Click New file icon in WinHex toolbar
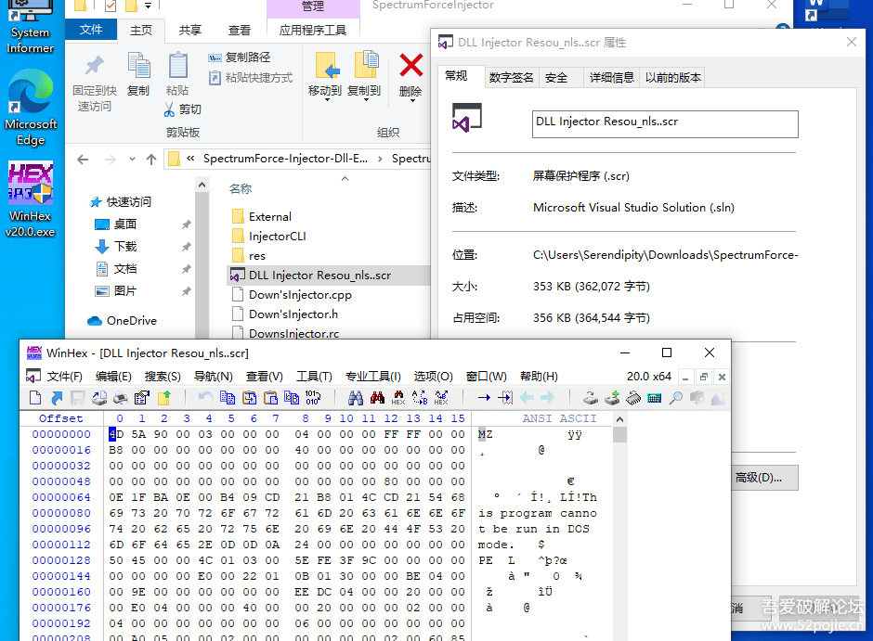The width and height of the screenshot is (873, 641). pyautogui.click(x=35, y=398)
